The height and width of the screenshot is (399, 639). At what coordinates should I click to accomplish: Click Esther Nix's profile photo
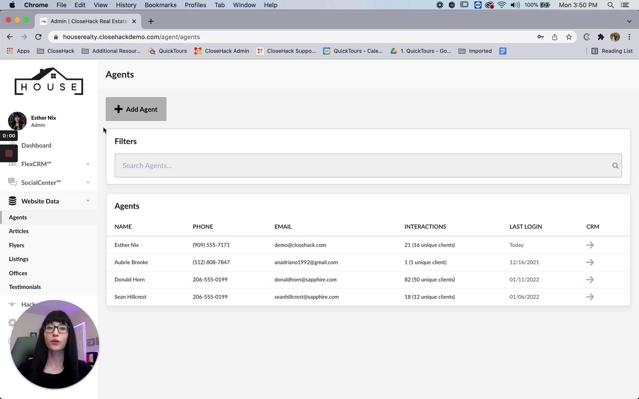pyautogui.click(x=17, y=121)
